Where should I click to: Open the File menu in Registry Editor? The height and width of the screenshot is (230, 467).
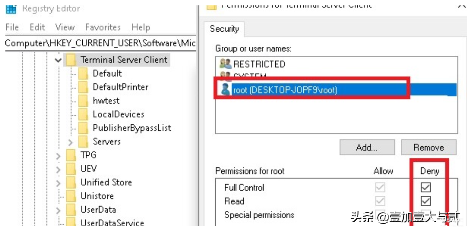[x=12, y=27]
